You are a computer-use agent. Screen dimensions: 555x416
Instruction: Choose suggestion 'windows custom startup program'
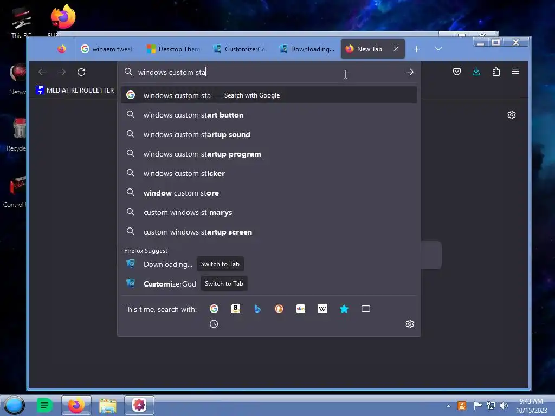click(x=269, y=154)
